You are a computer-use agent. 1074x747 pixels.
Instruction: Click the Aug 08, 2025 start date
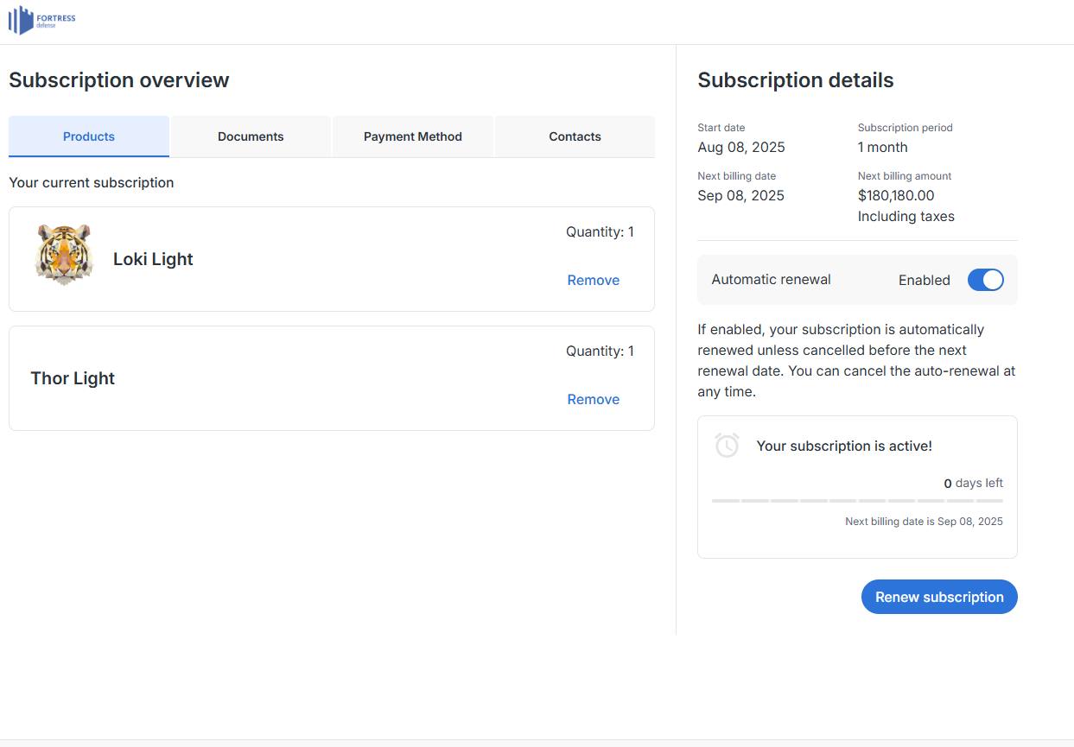tap(740, 147)
